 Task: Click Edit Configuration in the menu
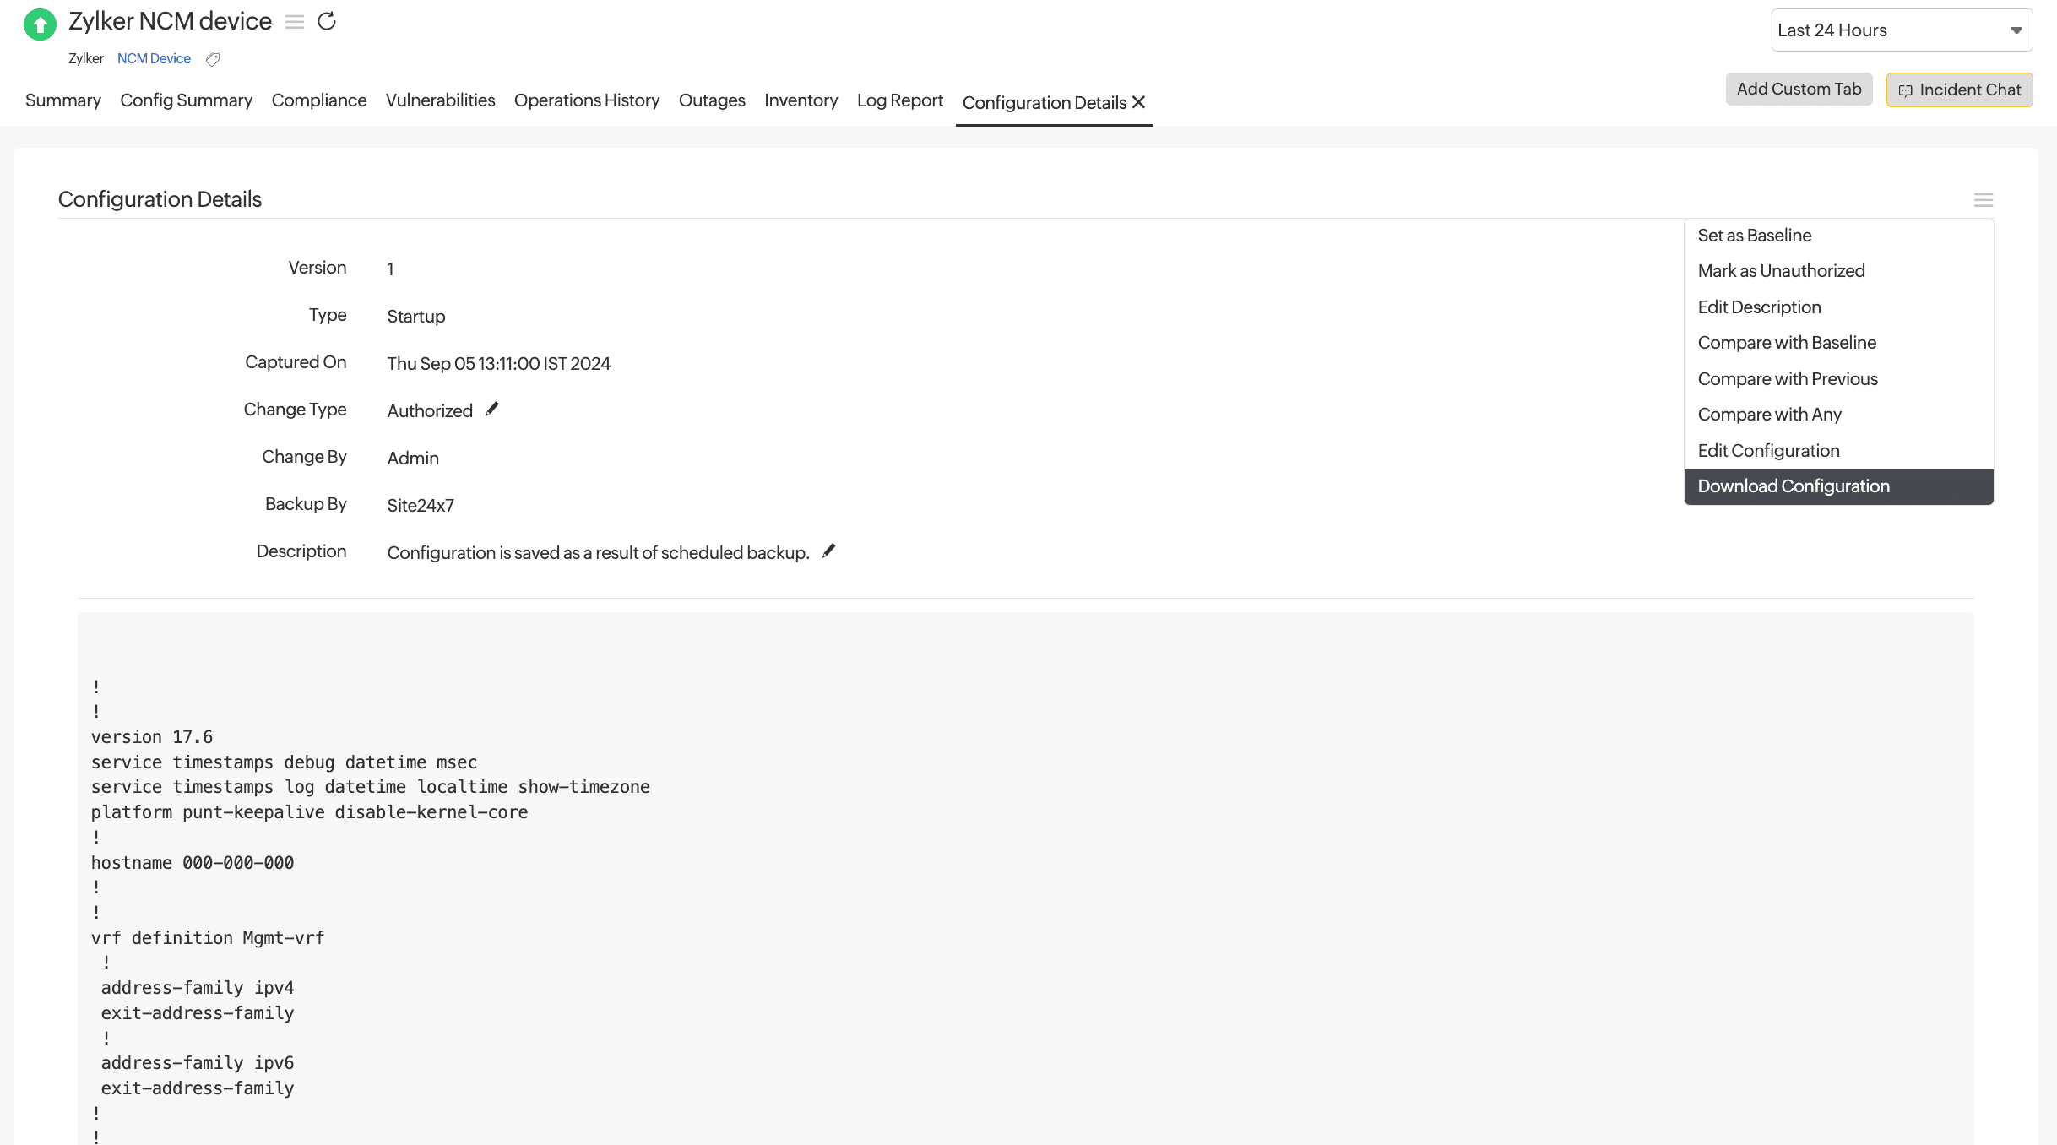[1768, 451]
